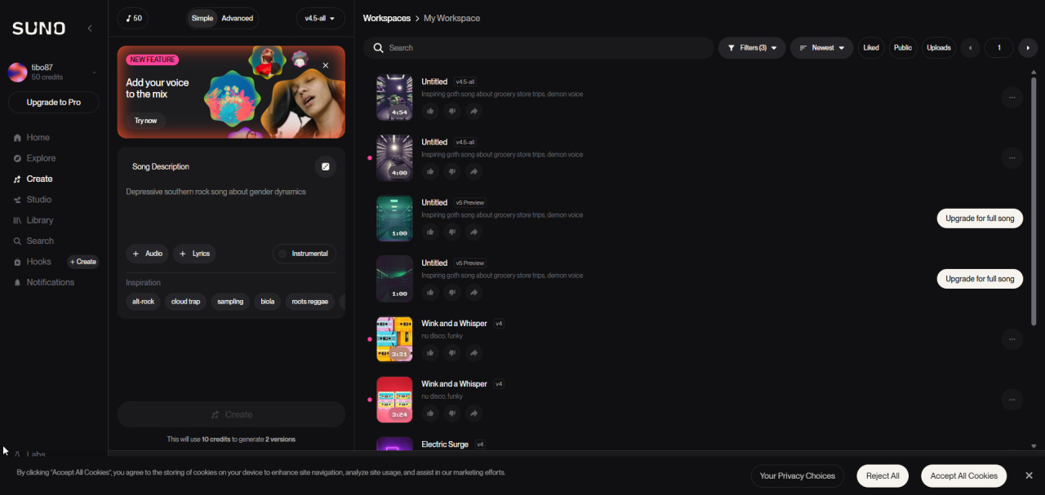Go to next page arrow
Screen dimensions: 1045x495
coord(1028,48)
